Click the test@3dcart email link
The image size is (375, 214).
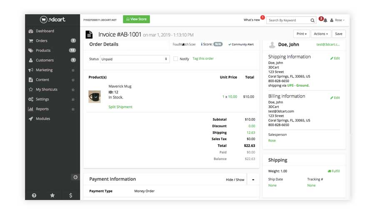tap(328, 44)
